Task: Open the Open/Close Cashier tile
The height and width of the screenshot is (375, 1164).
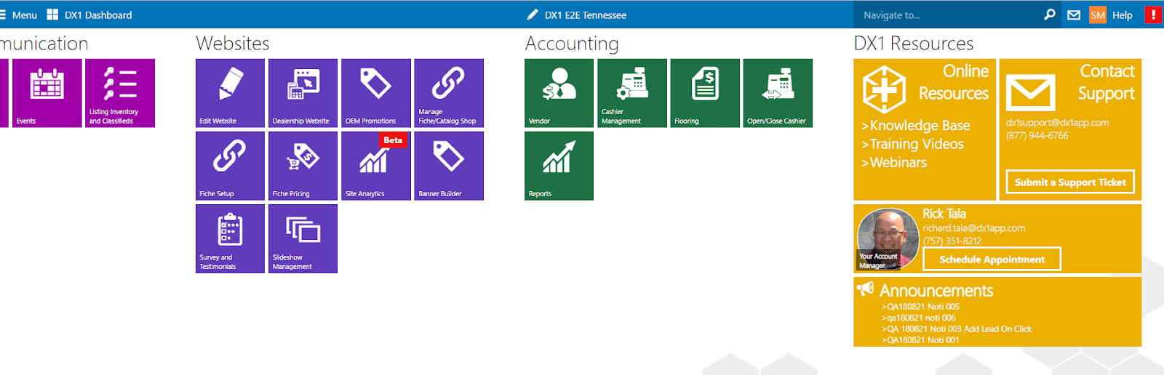Action: tap(778, 93)
